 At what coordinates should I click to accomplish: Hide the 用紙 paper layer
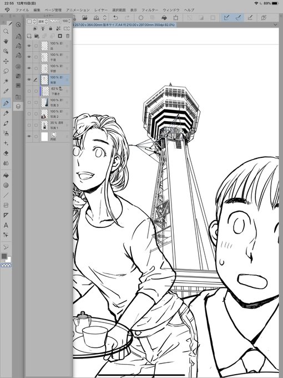tap(29, 136)
